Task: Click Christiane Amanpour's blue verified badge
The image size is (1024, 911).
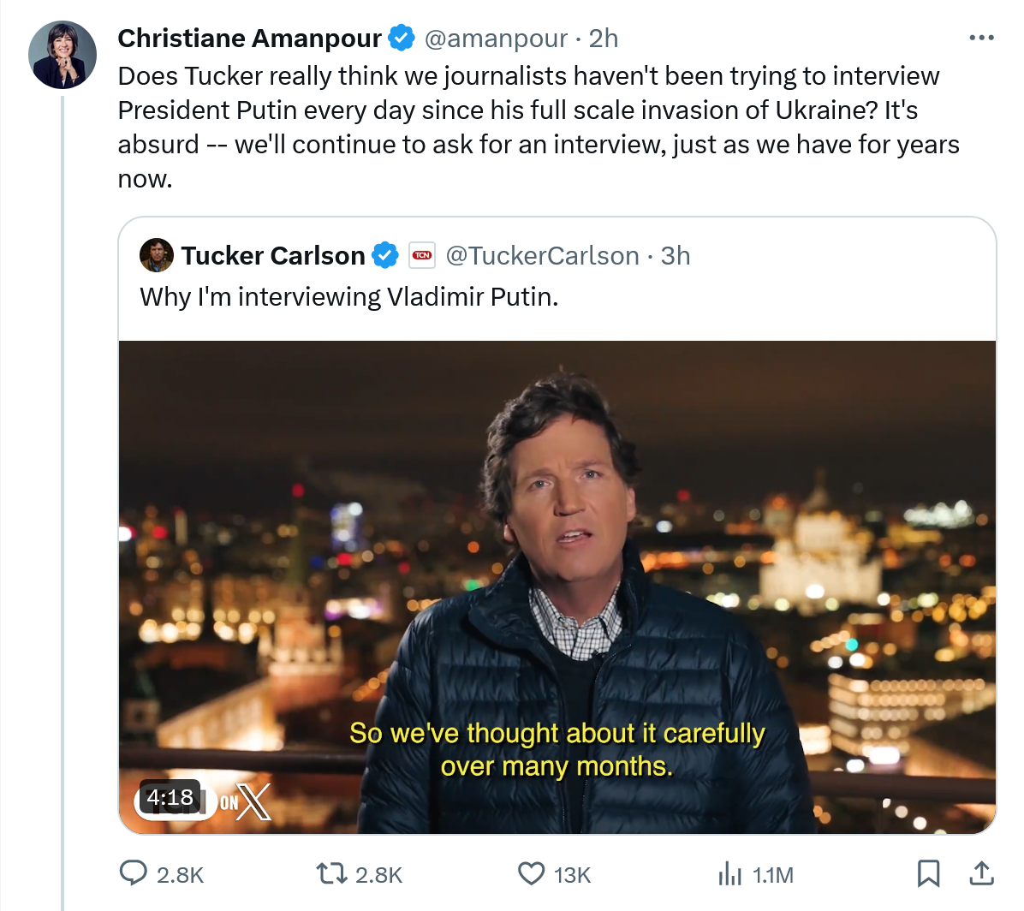Action: 402,39
